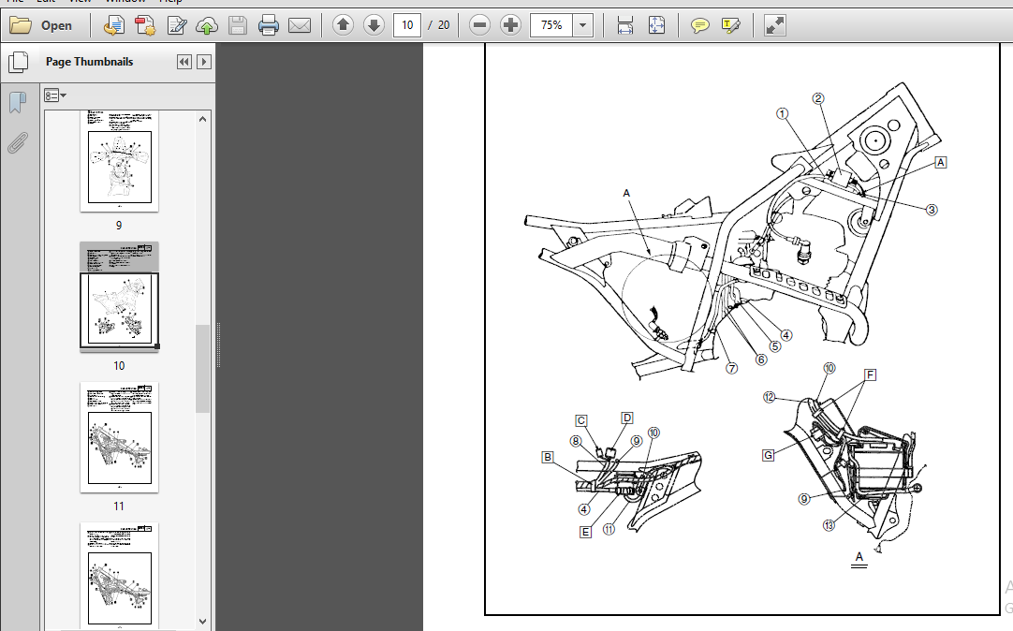
Task: Click thumbnail scrollbar down arrow
Action: tap(203, 622)
